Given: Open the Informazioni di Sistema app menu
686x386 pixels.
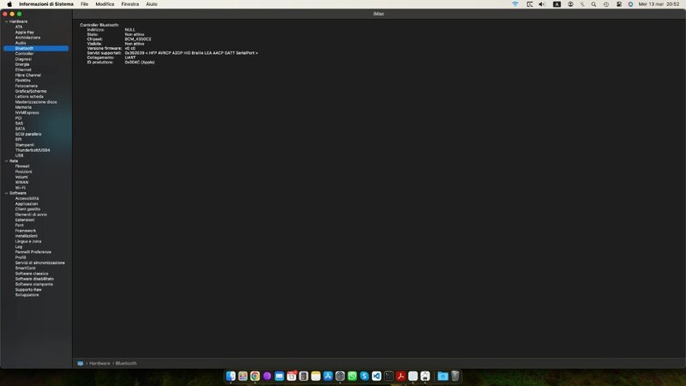Looking at the screenshot, I should tap(46, 4).
